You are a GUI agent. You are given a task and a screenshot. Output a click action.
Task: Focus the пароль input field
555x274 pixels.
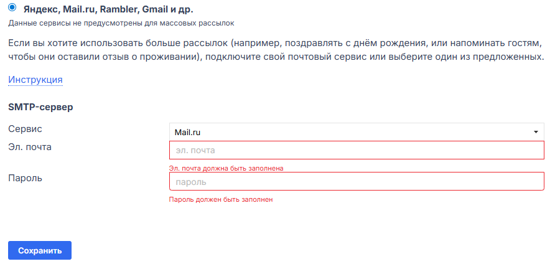pyautogui.click(x=357, y=182)
